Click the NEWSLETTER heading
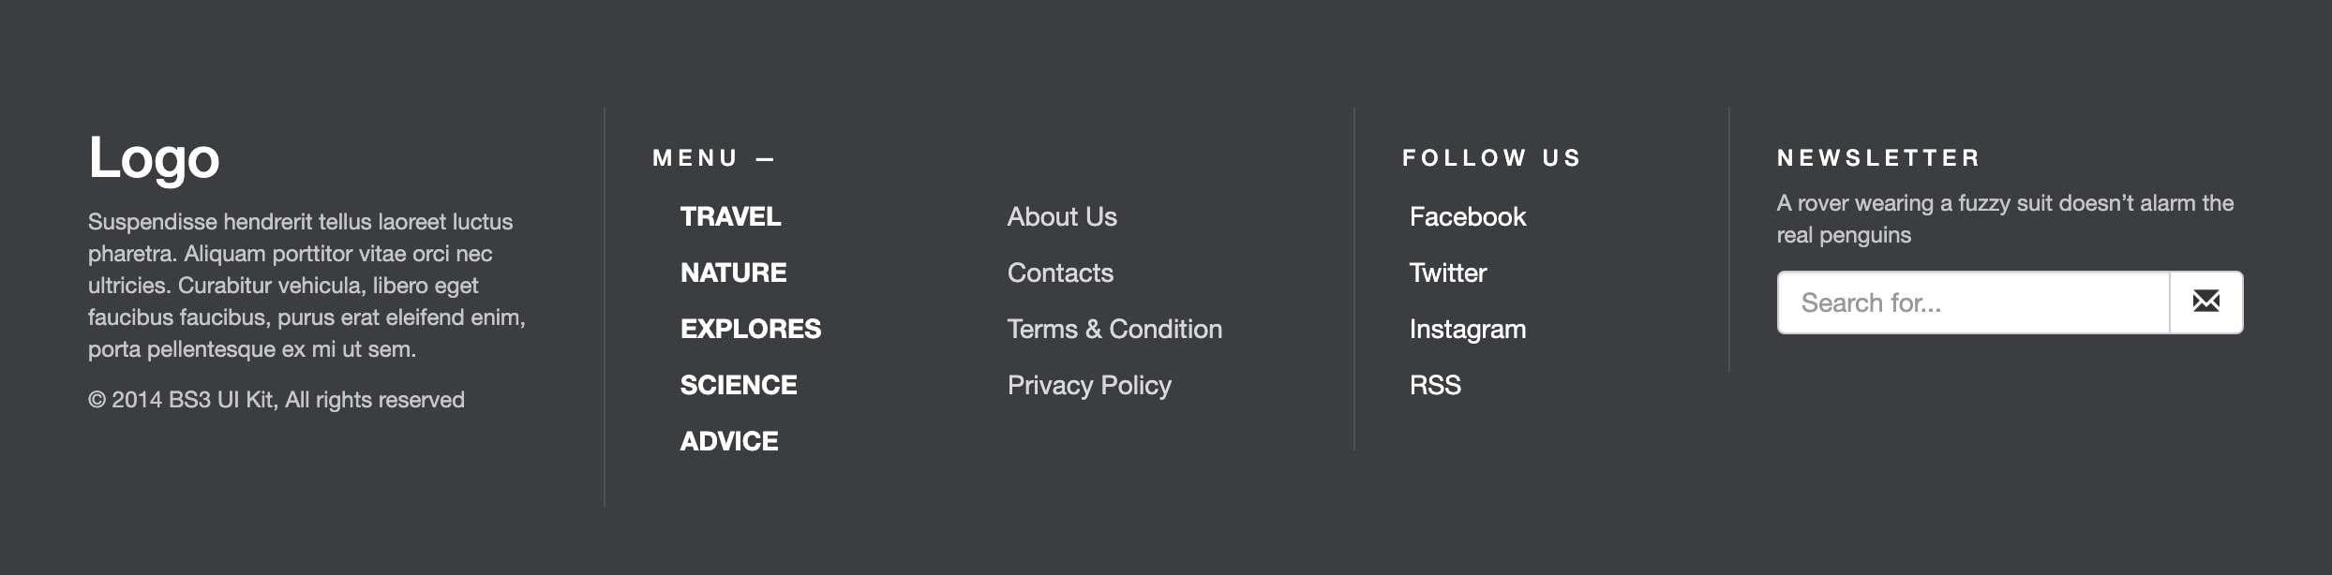This screenshot has width=2332, height=575. click(x=1878, y=157)
